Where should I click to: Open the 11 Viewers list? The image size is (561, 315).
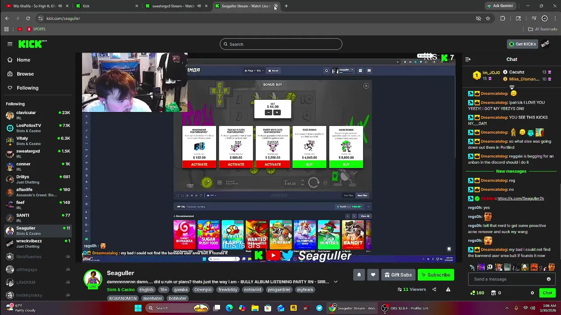tap(412, 289)
